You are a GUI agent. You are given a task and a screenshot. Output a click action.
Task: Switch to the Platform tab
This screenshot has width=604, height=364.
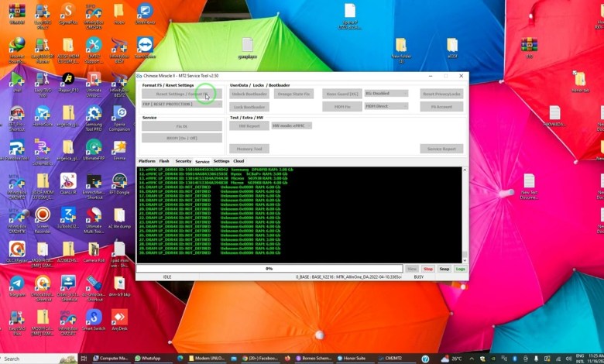(x=146, y=161)
